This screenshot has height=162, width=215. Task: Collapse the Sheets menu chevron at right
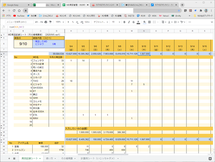[212, 22]
